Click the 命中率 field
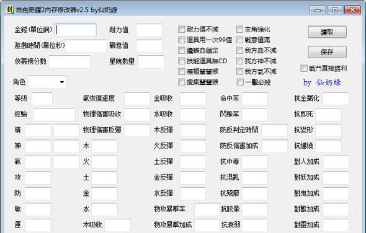Viewport: 366px width, 233px height. (255, 99)
